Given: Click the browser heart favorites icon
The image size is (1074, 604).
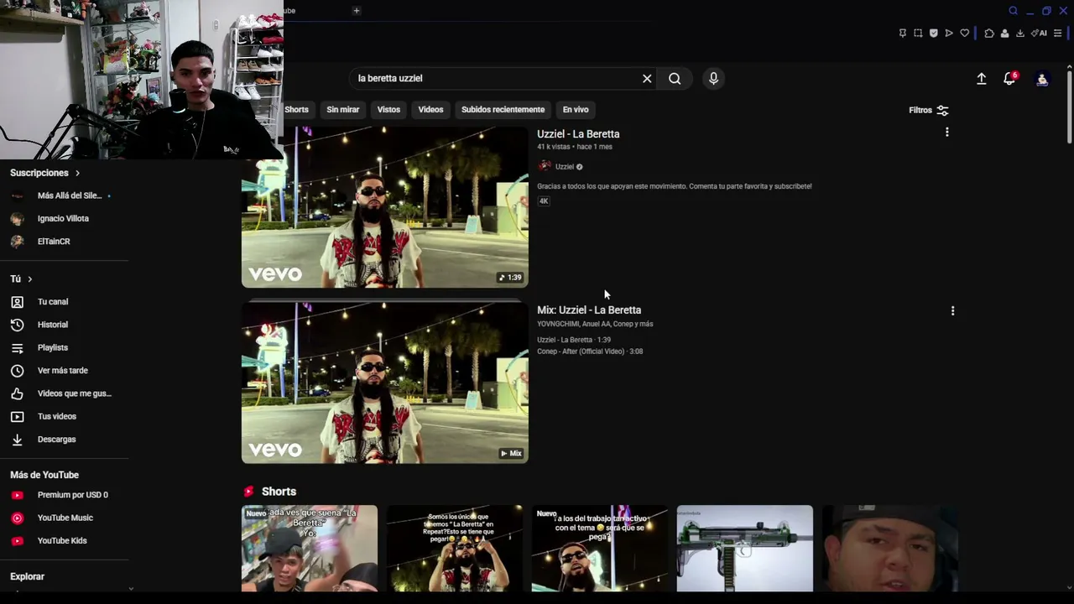Looking at the screenshot, I should pyautogui.click(x=965, y=34).
